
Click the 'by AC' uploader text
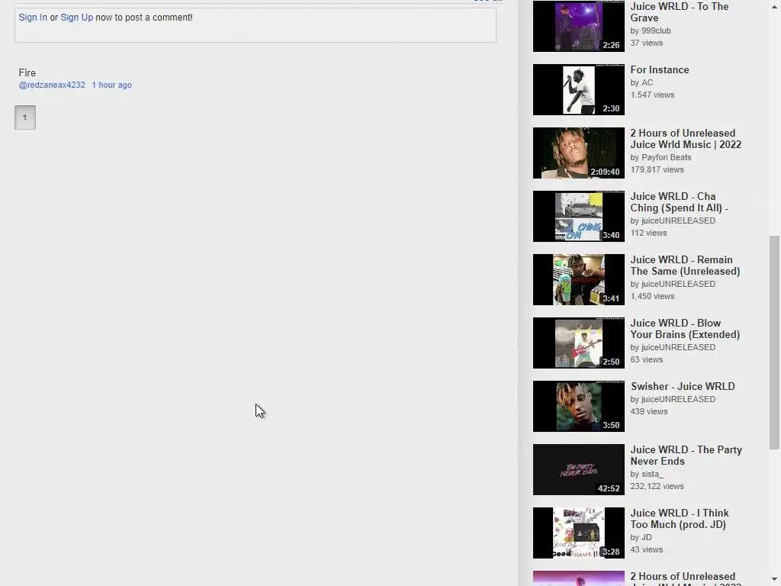[641, 82]
